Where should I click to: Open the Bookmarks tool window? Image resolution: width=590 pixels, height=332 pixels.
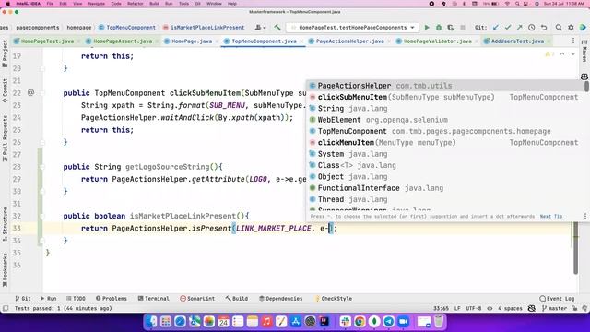5,269
